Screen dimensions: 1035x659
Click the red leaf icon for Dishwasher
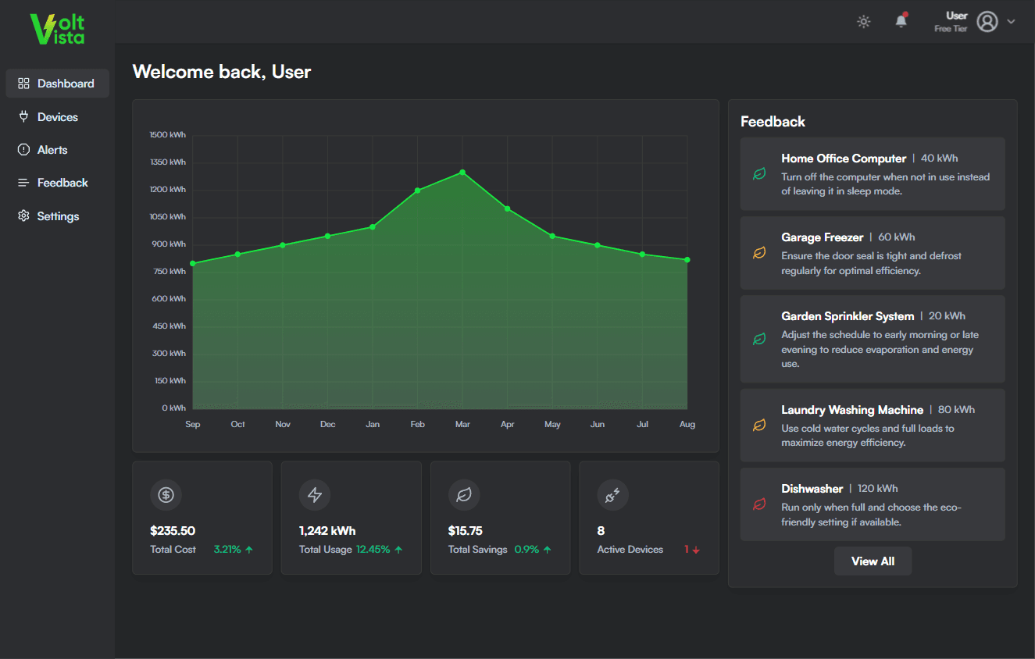point(759,504)
